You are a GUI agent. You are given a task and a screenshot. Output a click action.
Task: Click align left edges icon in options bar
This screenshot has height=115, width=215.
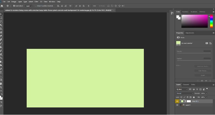[58, 6]
